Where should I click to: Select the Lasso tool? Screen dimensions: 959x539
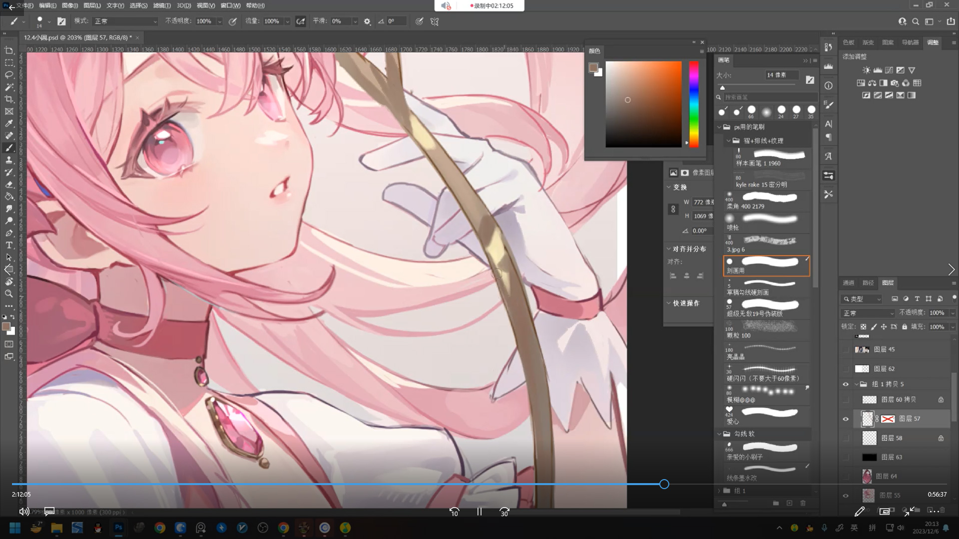(9, 75)
